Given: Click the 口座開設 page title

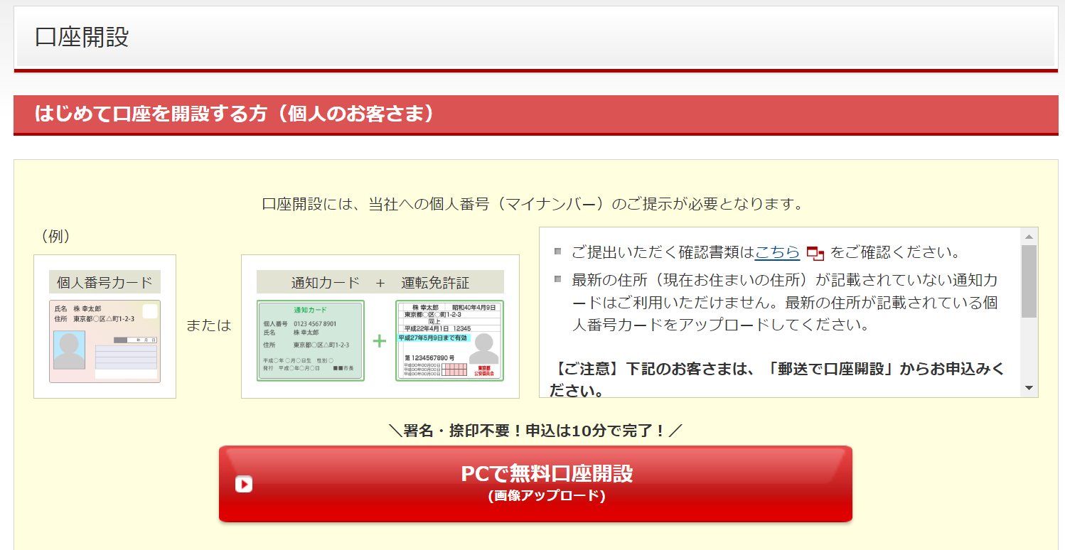Looking at the screenshot, I should click(82, 37).
